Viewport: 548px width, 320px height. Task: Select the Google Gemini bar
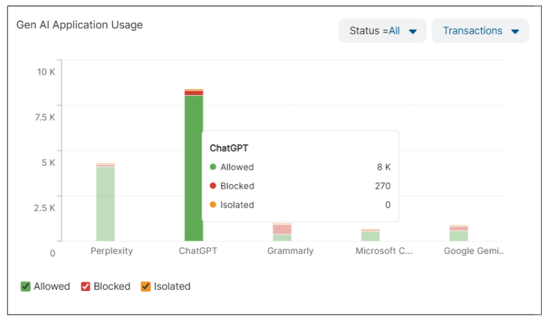pos(458,234)
